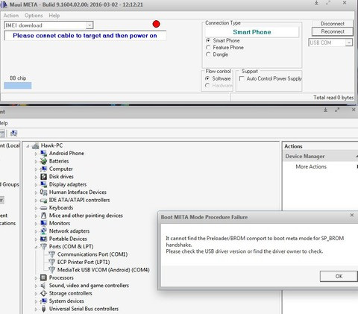This screenshot has width=358, height=314.
Task: Select the Dongle connection type
Action: click(x=208, y=54)
